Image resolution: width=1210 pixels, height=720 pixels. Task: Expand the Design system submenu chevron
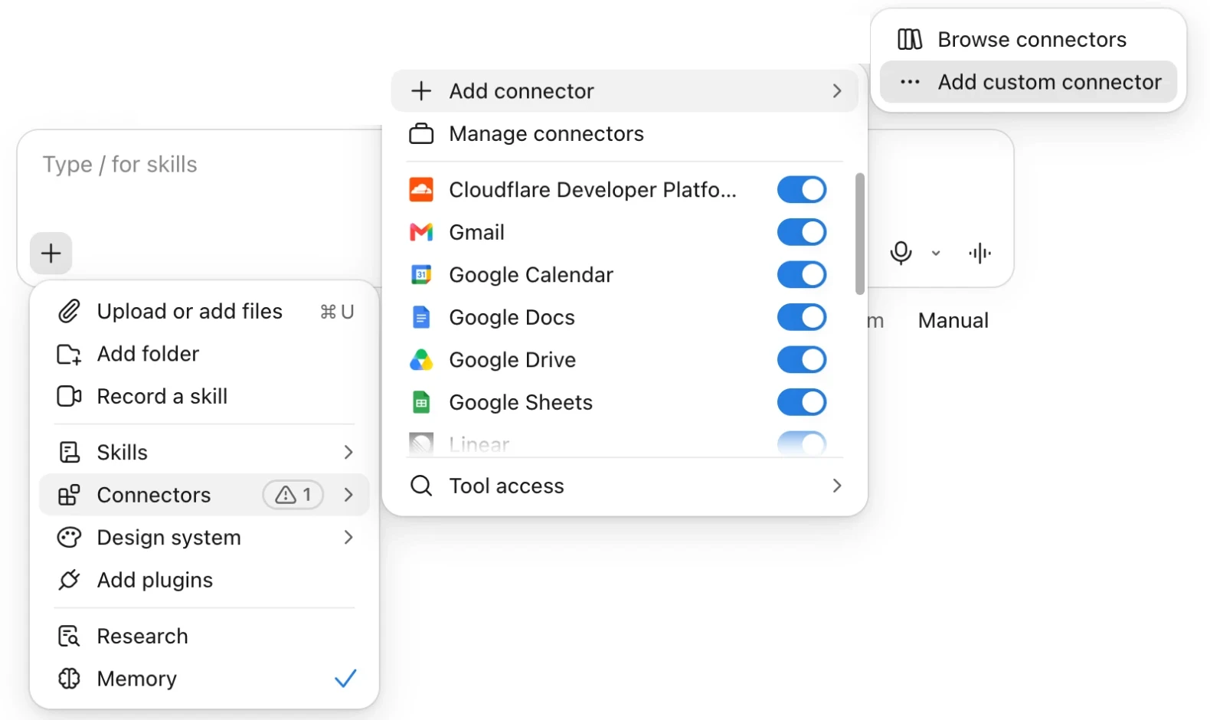click(x=348, y=538)
